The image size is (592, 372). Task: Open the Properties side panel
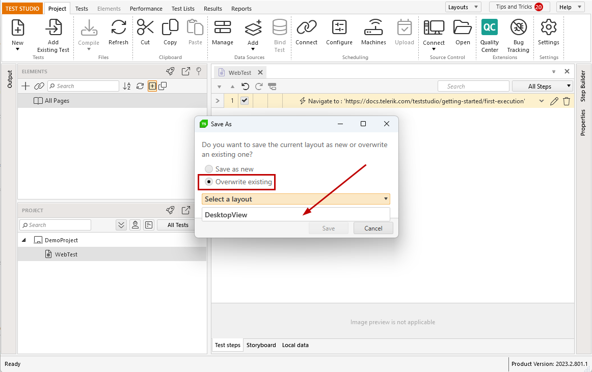pyautogui.click(x=583, y=122)
